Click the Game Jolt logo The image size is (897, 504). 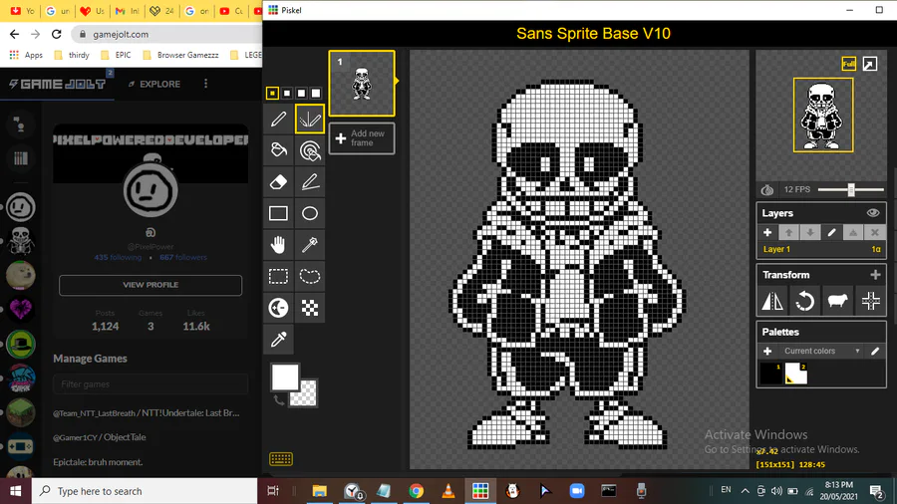point(57,84)
